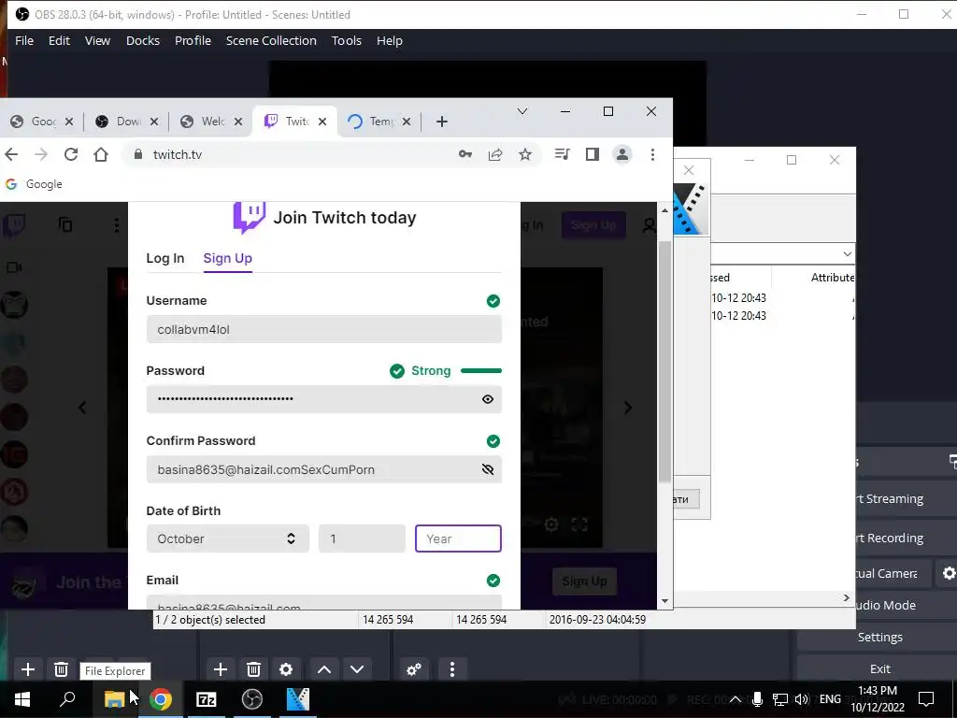The height and width of the screenshot is (718, 957).
Task: Click the 7-Zip horizontal scroll right arrow
Action: pos(846,597)
